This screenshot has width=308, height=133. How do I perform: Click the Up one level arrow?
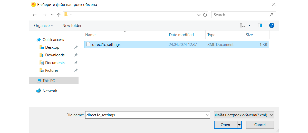click(59, 15)
